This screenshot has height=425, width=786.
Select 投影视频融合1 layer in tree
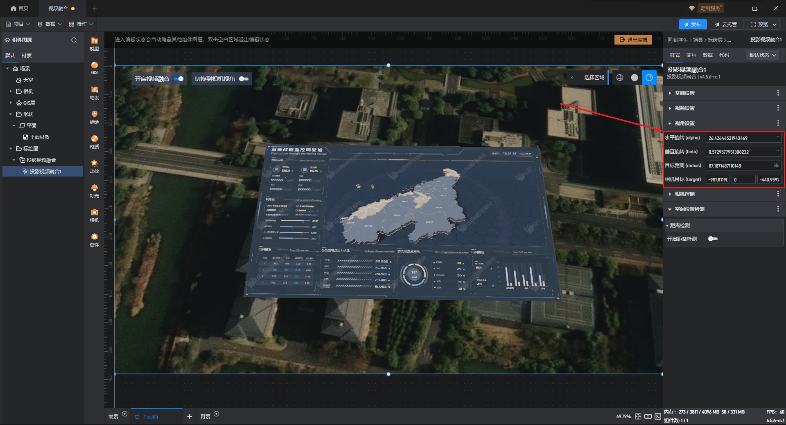click(45, 172)
